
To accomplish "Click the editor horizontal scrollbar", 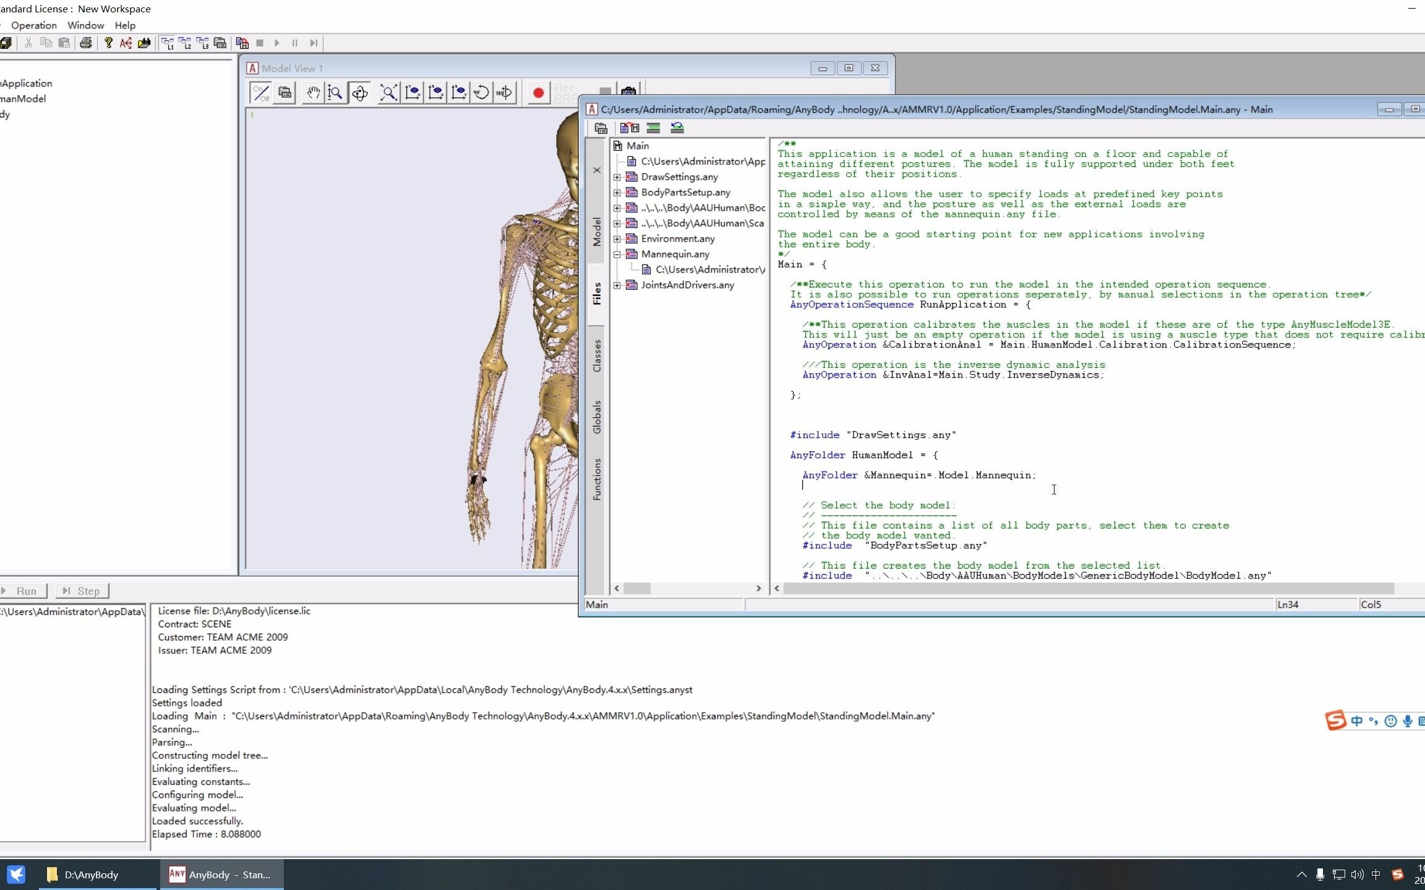I will [x=1088, y=588].
